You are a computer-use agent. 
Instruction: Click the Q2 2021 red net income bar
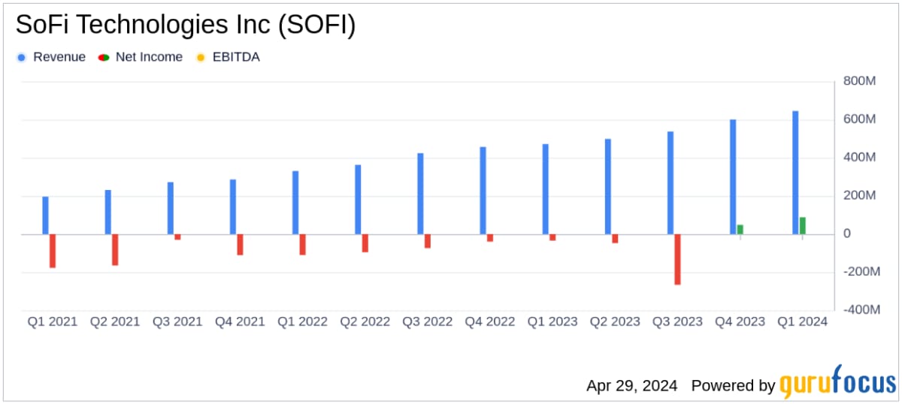pos(115,250)
